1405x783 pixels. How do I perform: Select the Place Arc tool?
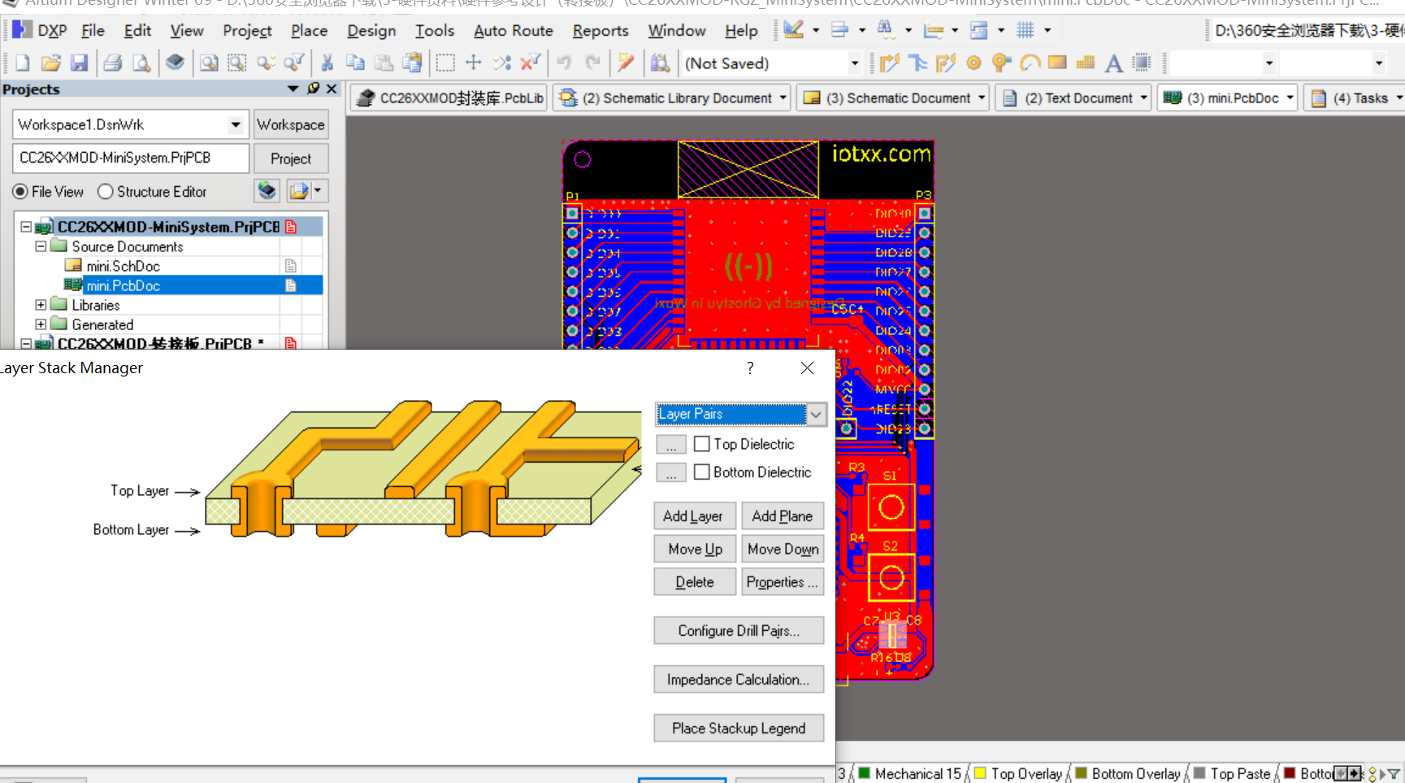pyautogui.click(x=1030, y=63)
